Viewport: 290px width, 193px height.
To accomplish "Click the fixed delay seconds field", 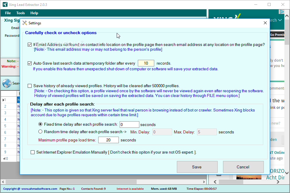I will pos(130,125).
